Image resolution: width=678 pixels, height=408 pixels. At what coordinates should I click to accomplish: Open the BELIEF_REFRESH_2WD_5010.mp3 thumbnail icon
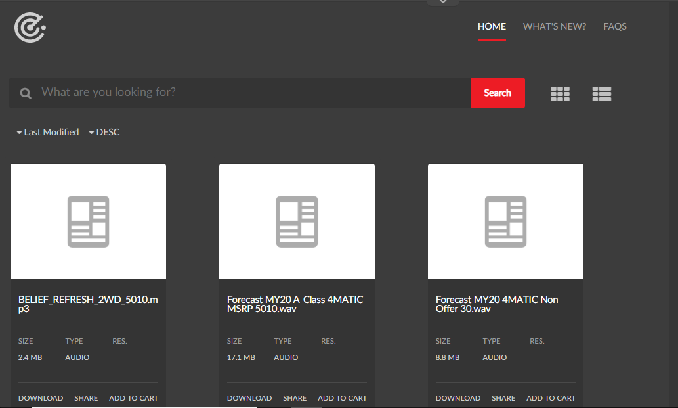tap(88, 221)
